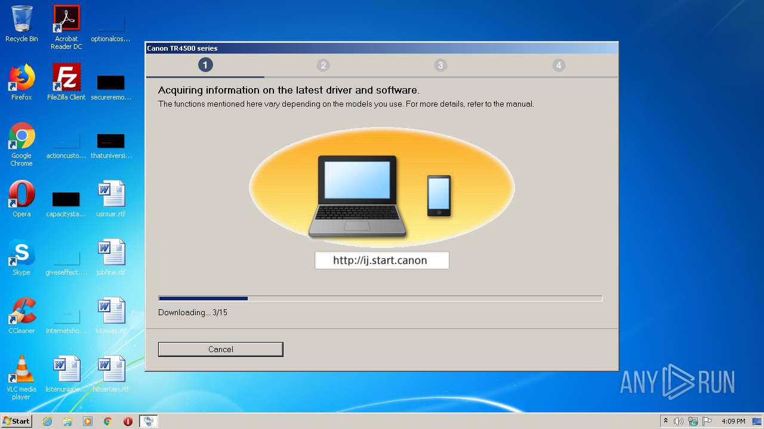Click the smartphone illustration in installer
764x429 pixels.
click(x=439, y=195)
